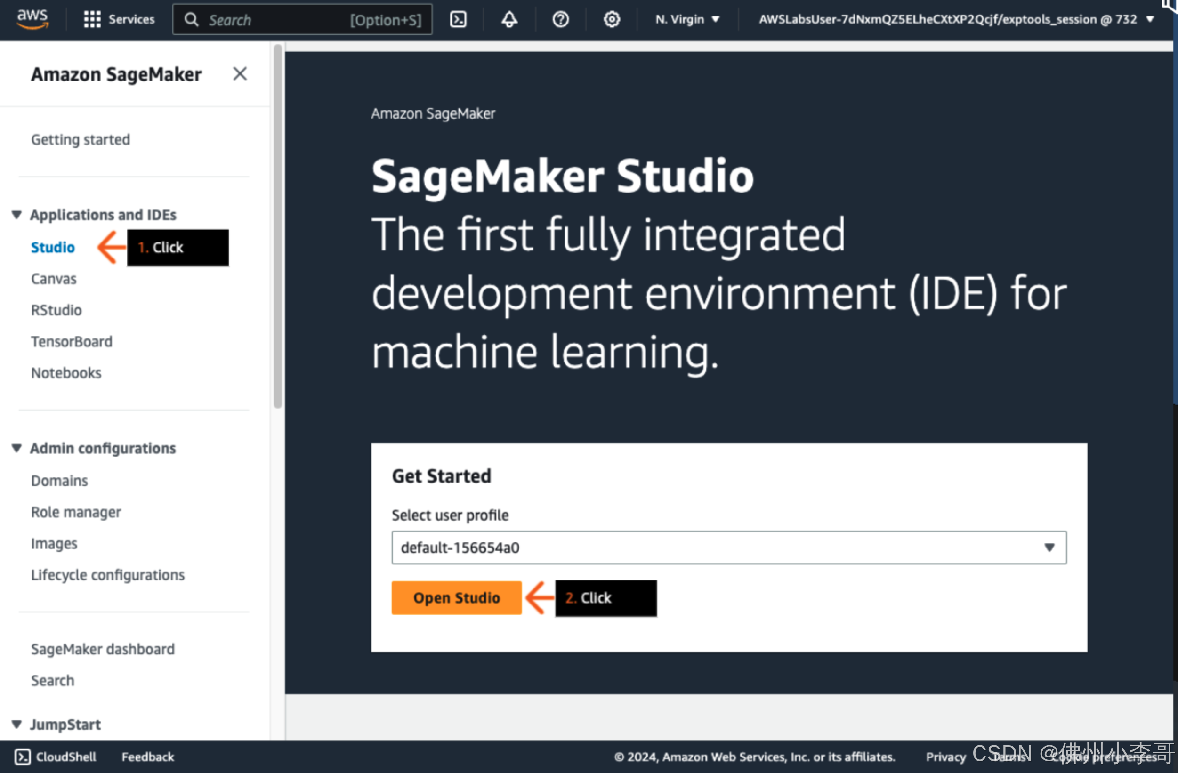Open the sidebar Search link
Viewport: 1178px width, 773px height.
click(x=52, y=680)
